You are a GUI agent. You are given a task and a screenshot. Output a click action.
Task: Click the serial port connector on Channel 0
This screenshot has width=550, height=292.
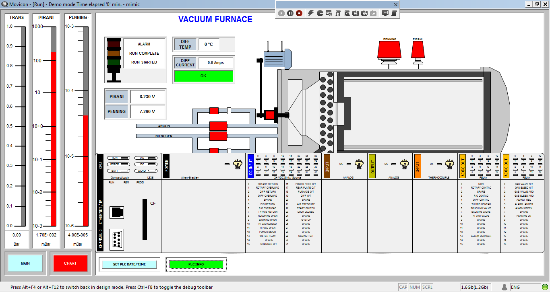117,239
